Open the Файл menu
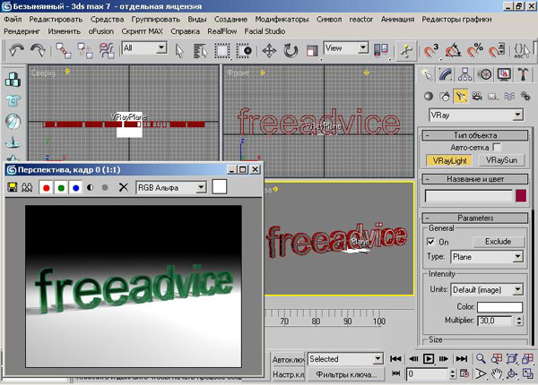Viewport: 538px width, 385px height. click(x=13, y=19)
